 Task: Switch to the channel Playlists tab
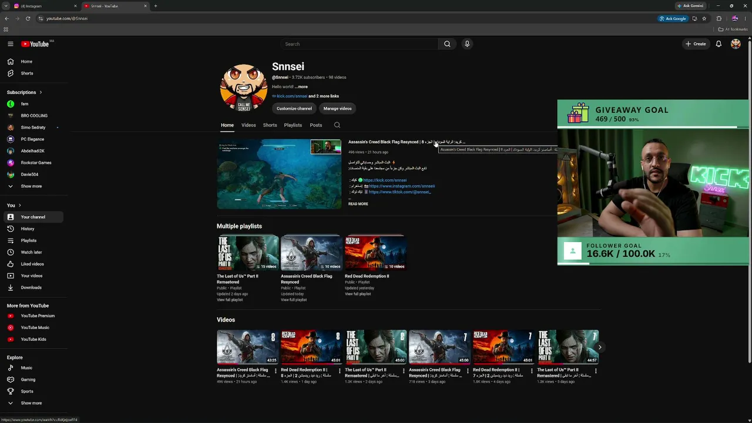(293, 125)
